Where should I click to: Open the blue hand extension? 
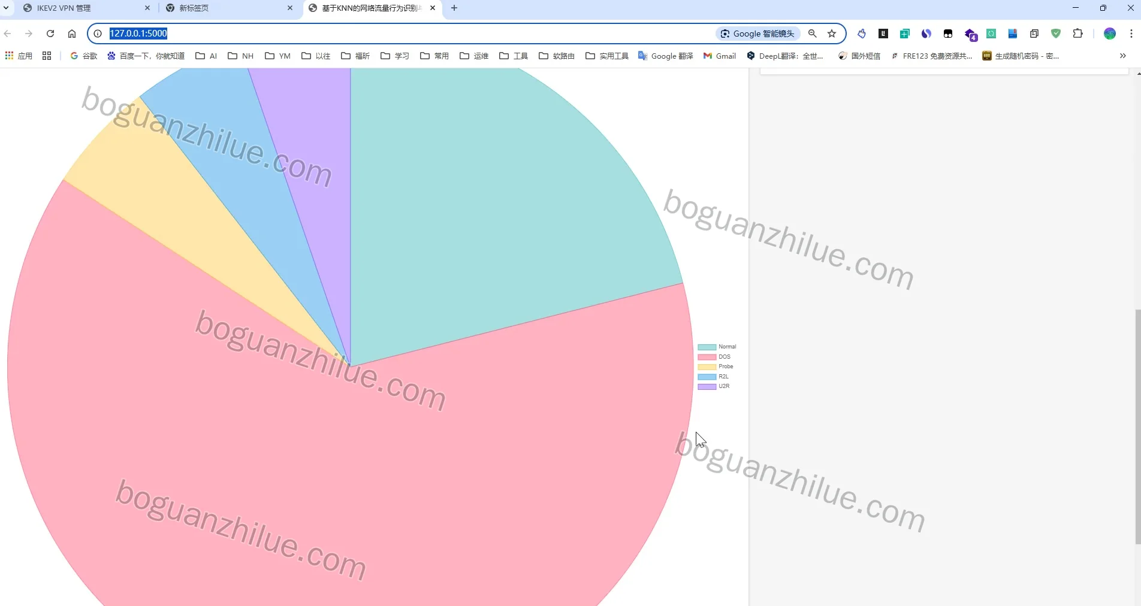[862, 34]
